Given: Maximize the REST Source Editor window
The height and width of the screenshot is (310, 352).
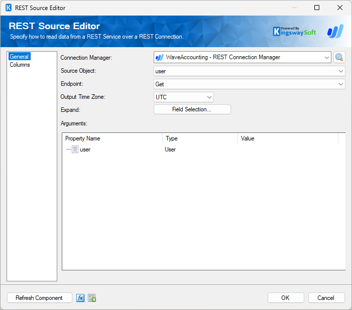Looking at the screenshot, I should [317, 8].
